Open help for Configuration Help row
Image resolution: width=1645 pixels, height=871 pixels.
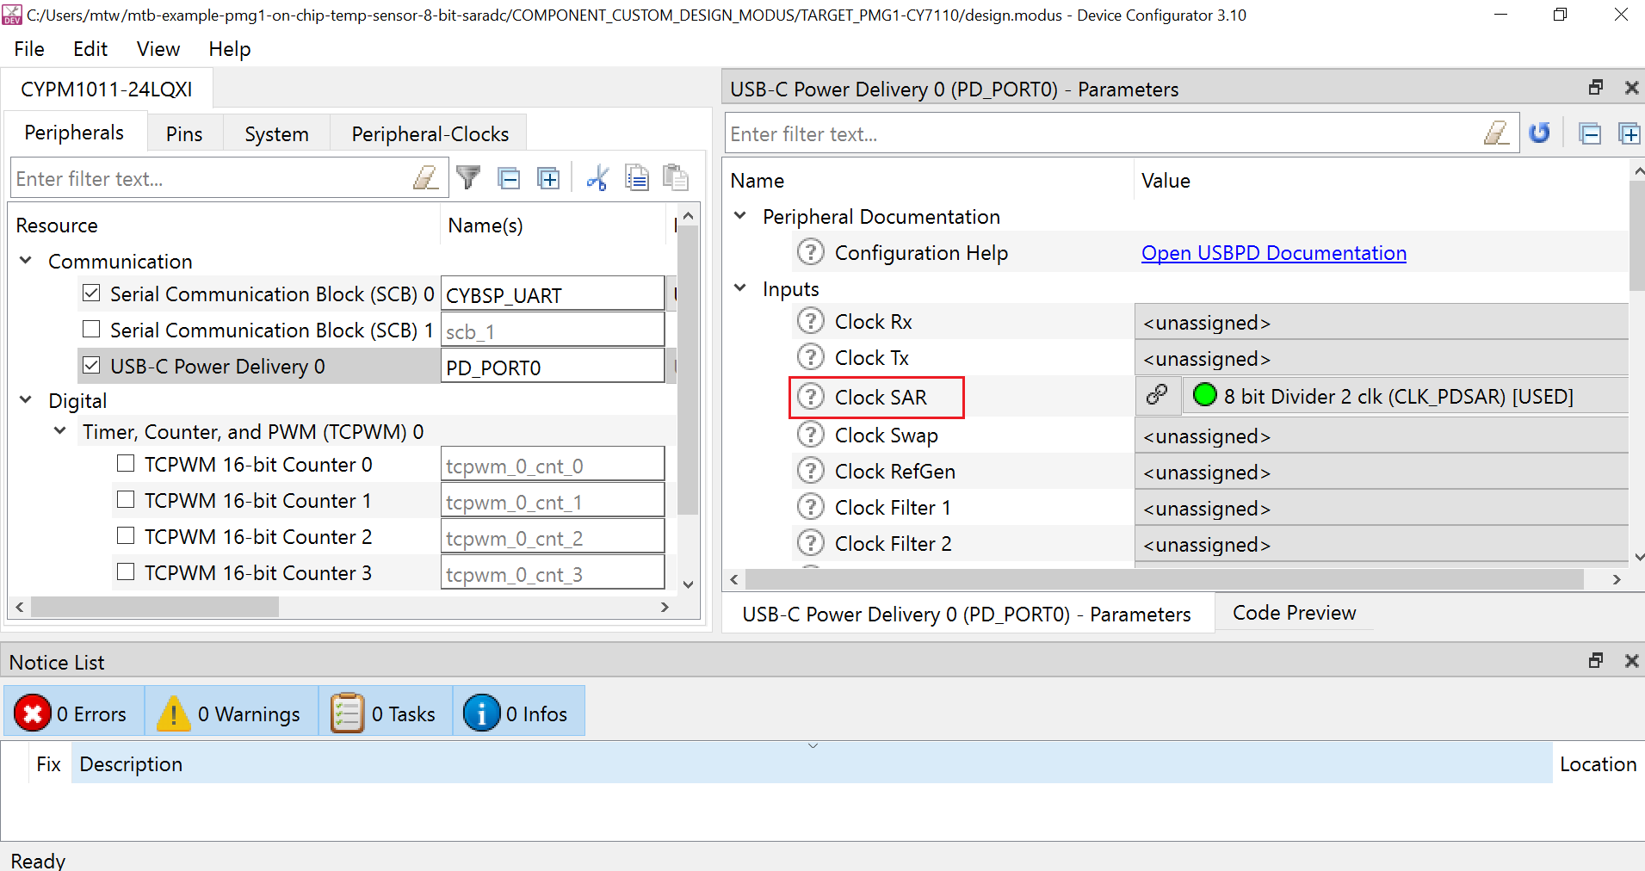810,252
